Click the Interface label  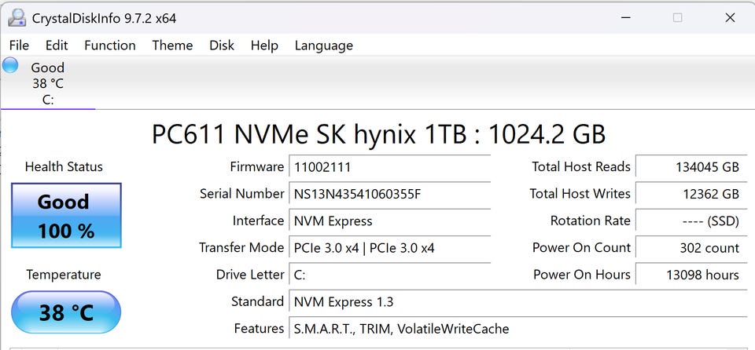coord(259,221)
